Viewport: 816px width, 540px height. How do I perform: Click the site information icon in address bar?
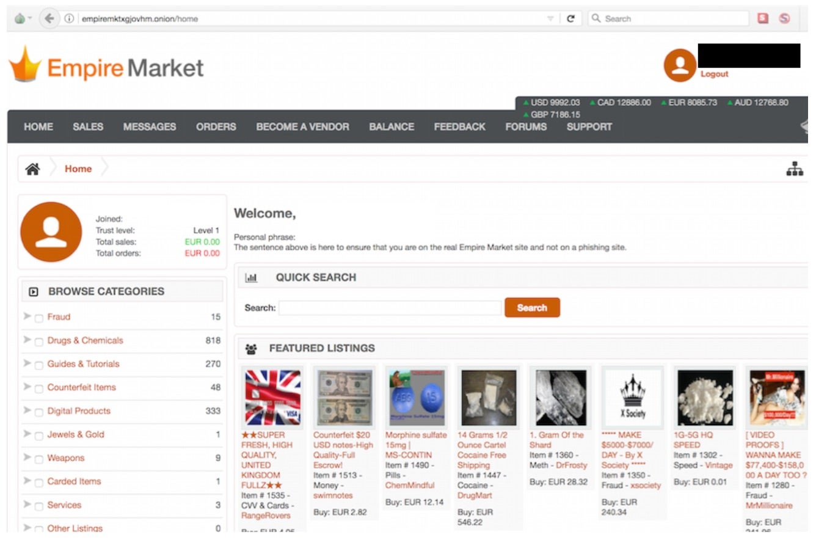coord(69,18)
